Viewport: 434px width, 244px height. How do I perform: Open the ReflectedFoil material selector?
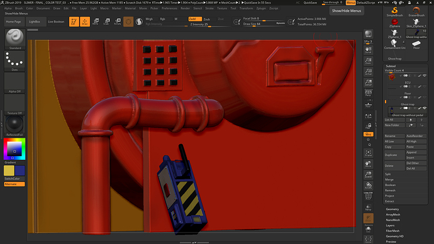(x=14, y=126)
